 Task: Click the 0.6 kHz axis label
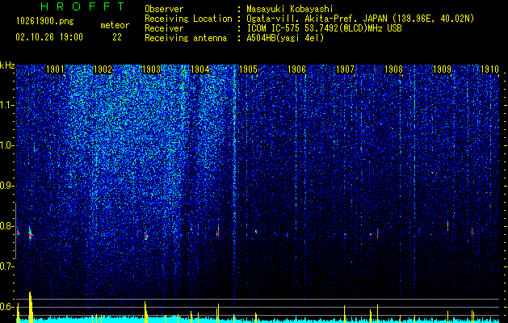click(7, 307)
